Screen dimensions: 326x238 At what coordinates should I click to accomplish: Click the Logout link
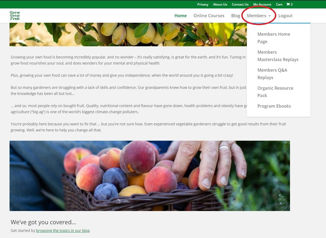285,16
